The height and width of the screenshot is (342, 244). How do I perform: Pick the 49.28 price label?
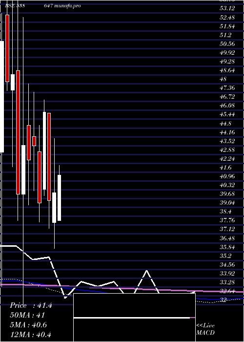pyautogui.click(x=227, y=61)
